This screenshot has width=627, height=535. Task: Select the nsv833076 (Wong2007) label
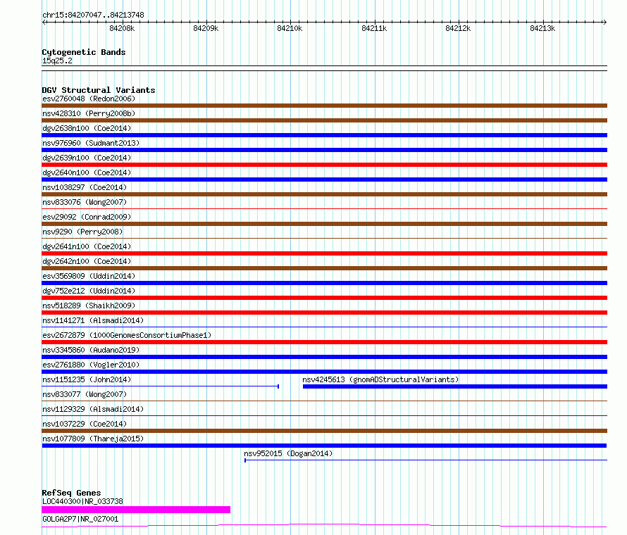[x=85, y=202]
